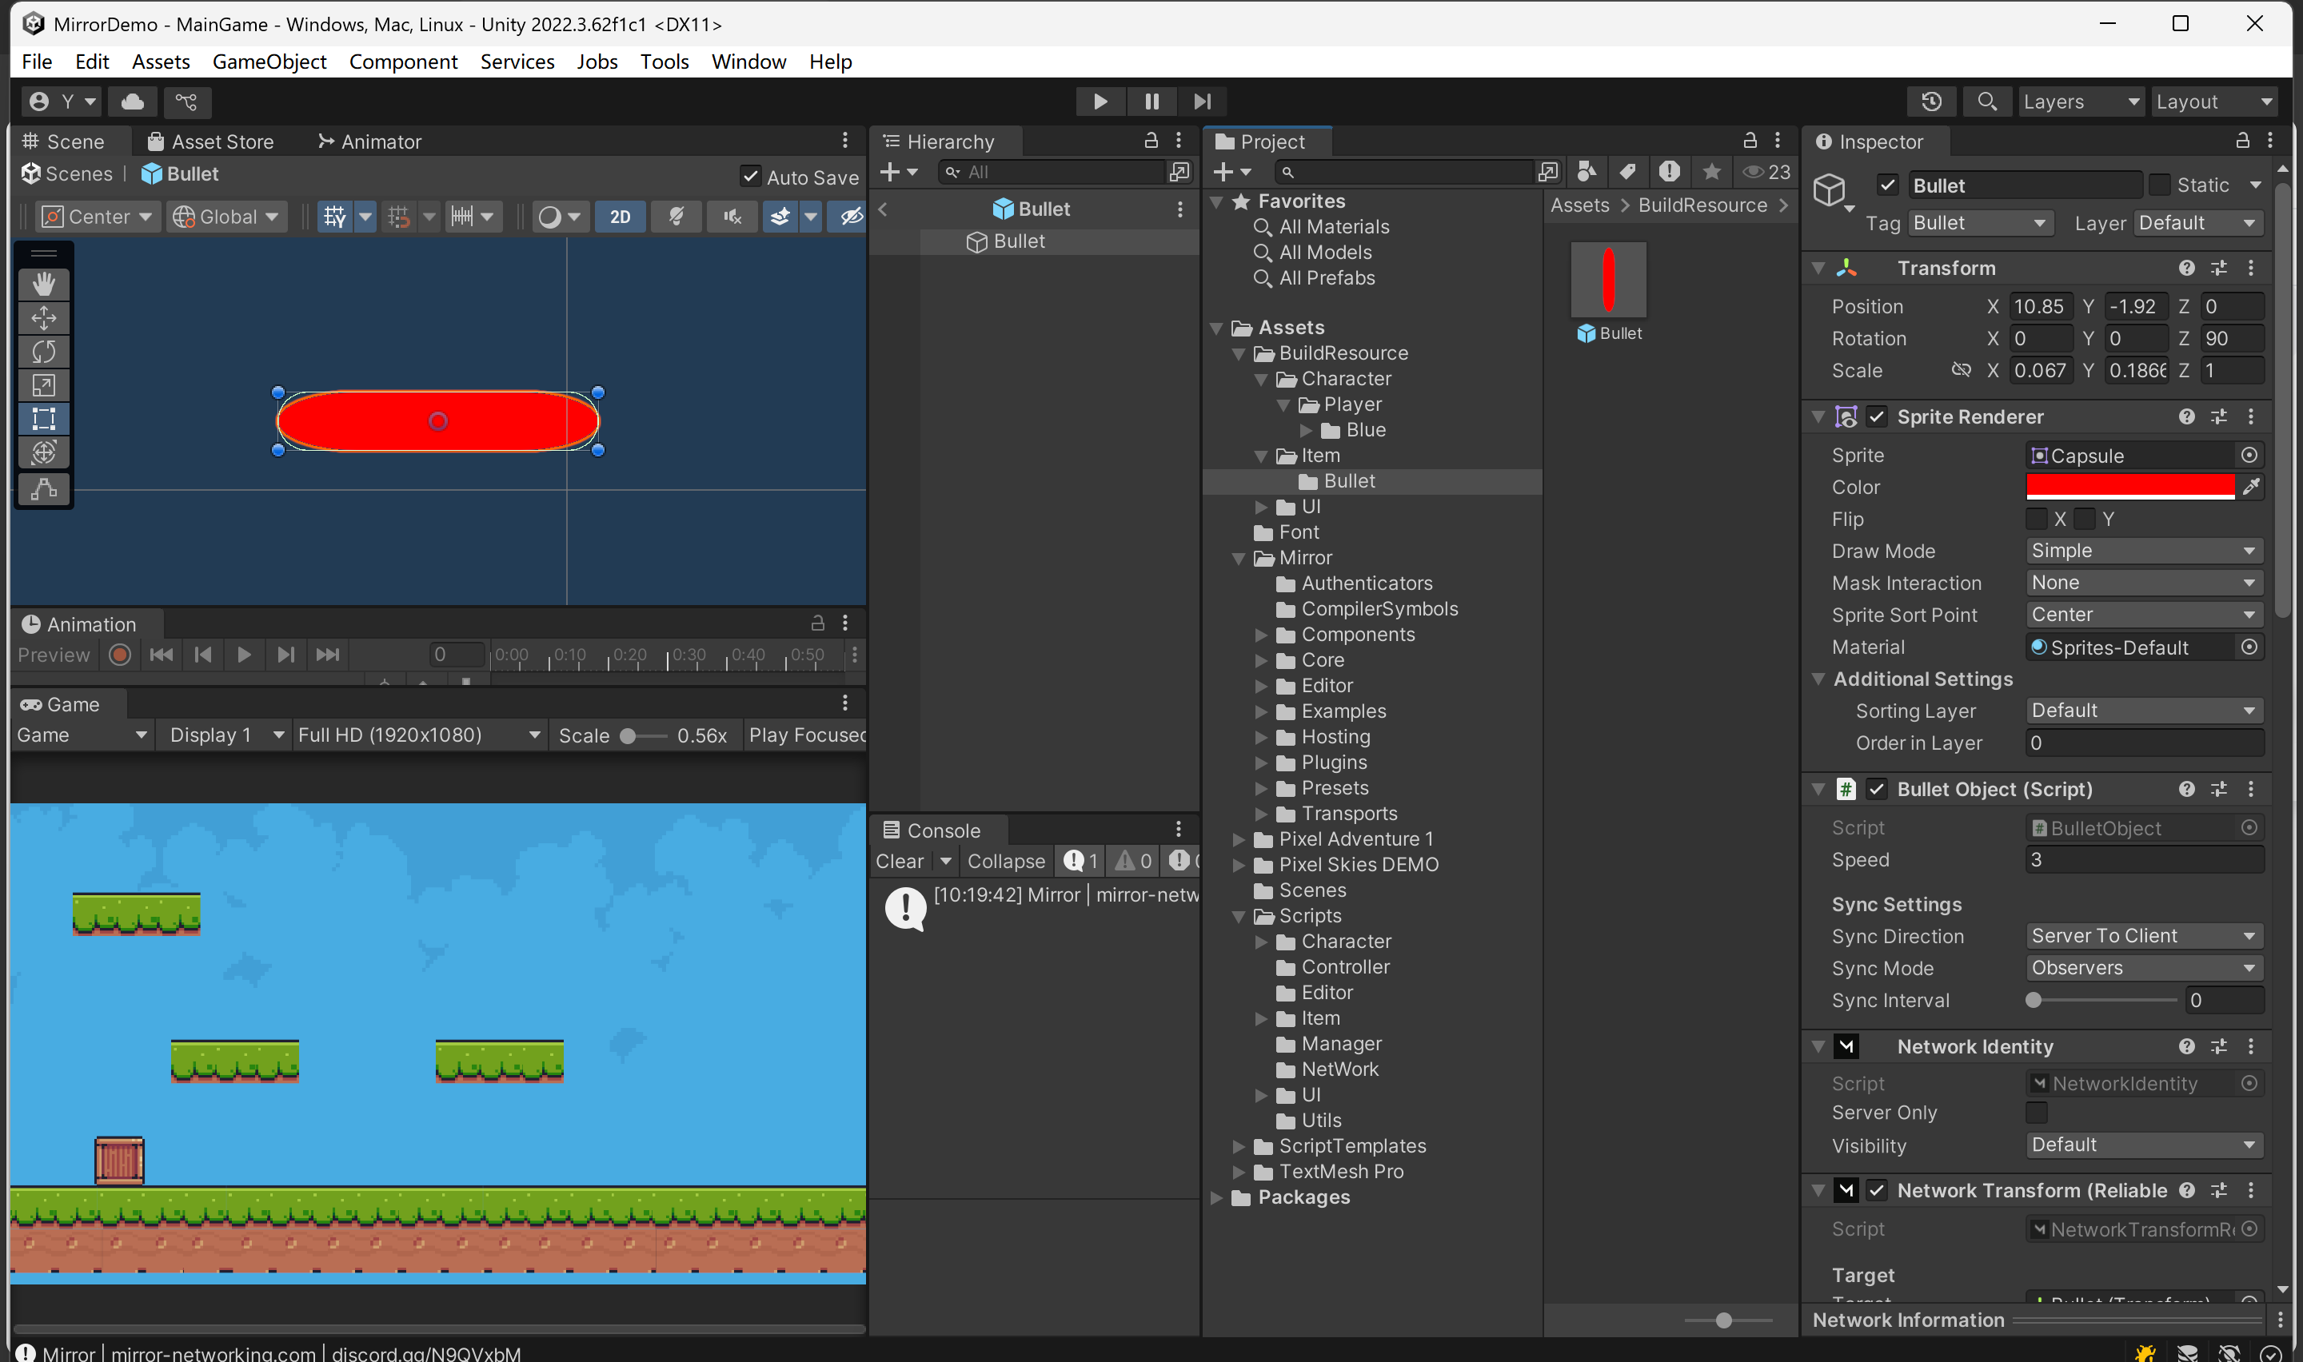Click the Undo History icon
Image resolution: width=2303 pixels, height=1362 pixels.
pyautogui.click(x=1931, y=101)
